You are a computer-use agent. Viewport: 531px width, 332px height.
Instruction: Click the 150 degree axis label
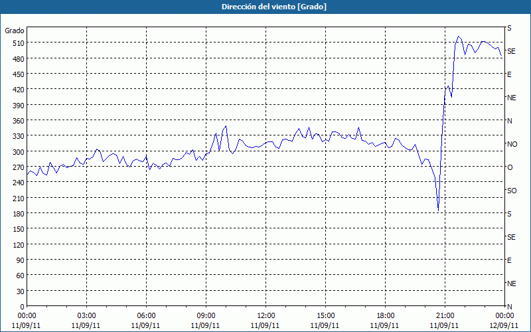(x=19, y=229)
